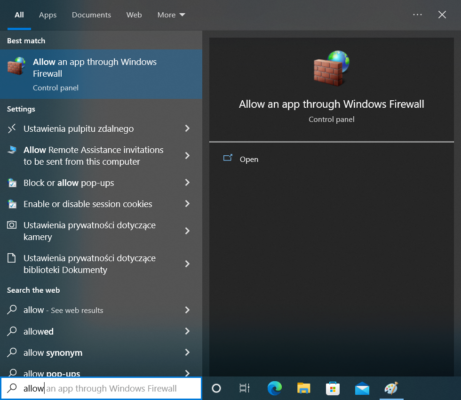This screenshot has width=461, height=400.
Task: Click the three-dot options icon
Action: (x=417, y=15)
